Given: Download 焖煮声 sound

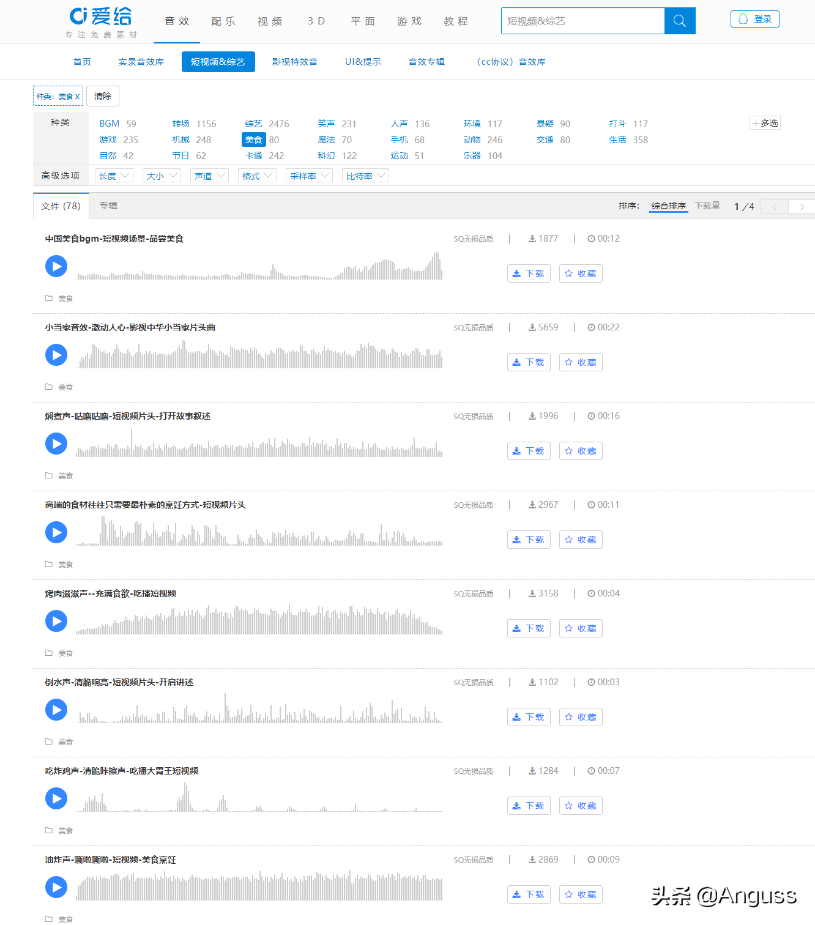Looking at the screenshot, I should point(529,451).
